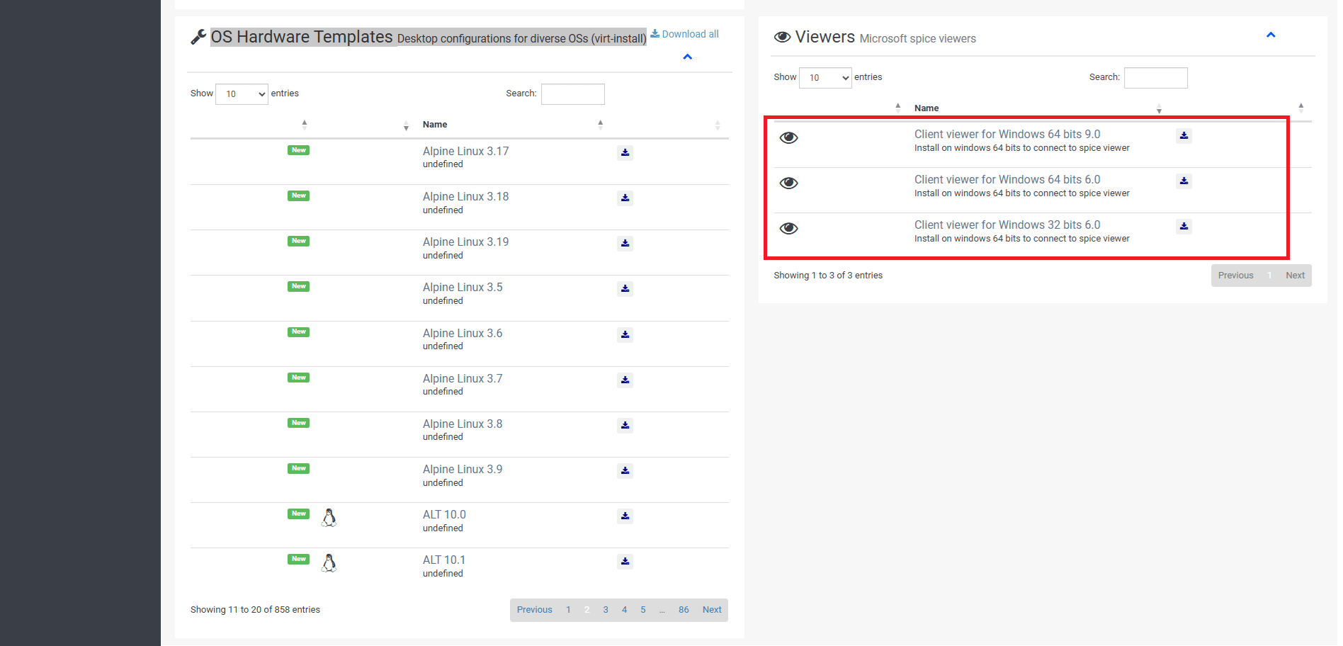This screenshot has width=1343, height=646.
Task: Download Client viewer for Windows 64 bits 9.0
Action: [x=1184, y=135]
